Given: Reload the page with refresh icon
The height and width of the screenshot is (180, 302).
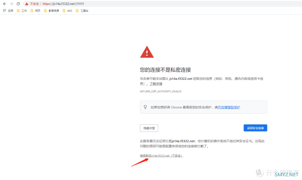Looking at the screenshot, I should click(18, 4).
